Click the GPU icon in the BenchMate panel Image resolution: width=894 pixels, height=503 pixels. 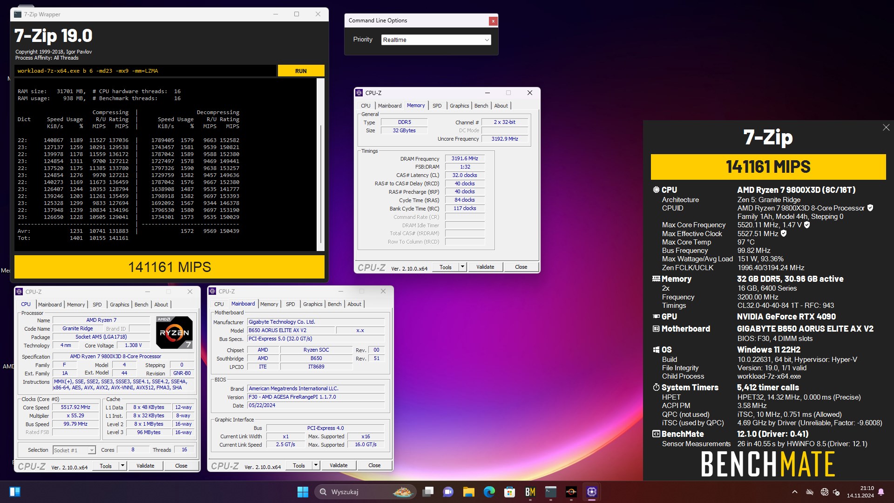[656, 317]
